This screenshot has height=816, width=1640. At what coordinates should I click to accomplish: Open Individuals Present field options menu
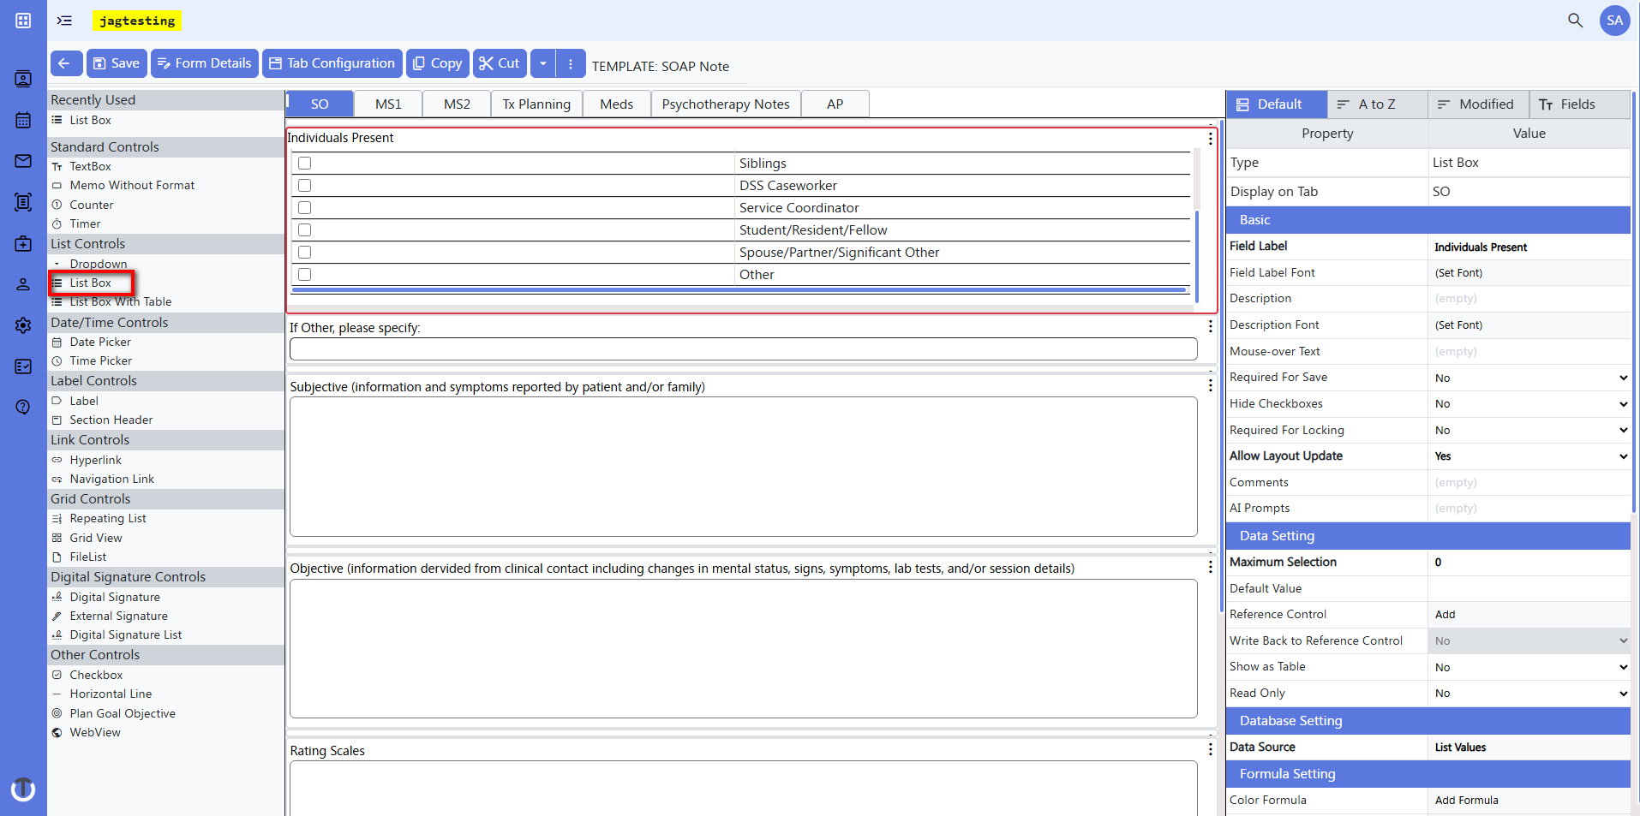[1210, 138]
